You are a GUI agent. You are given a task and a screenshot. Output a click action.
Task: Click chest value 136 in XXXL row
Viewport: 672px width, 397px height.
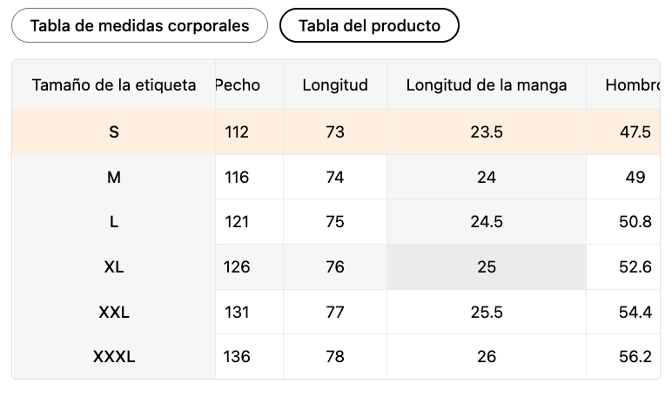(x=237, y=357)
